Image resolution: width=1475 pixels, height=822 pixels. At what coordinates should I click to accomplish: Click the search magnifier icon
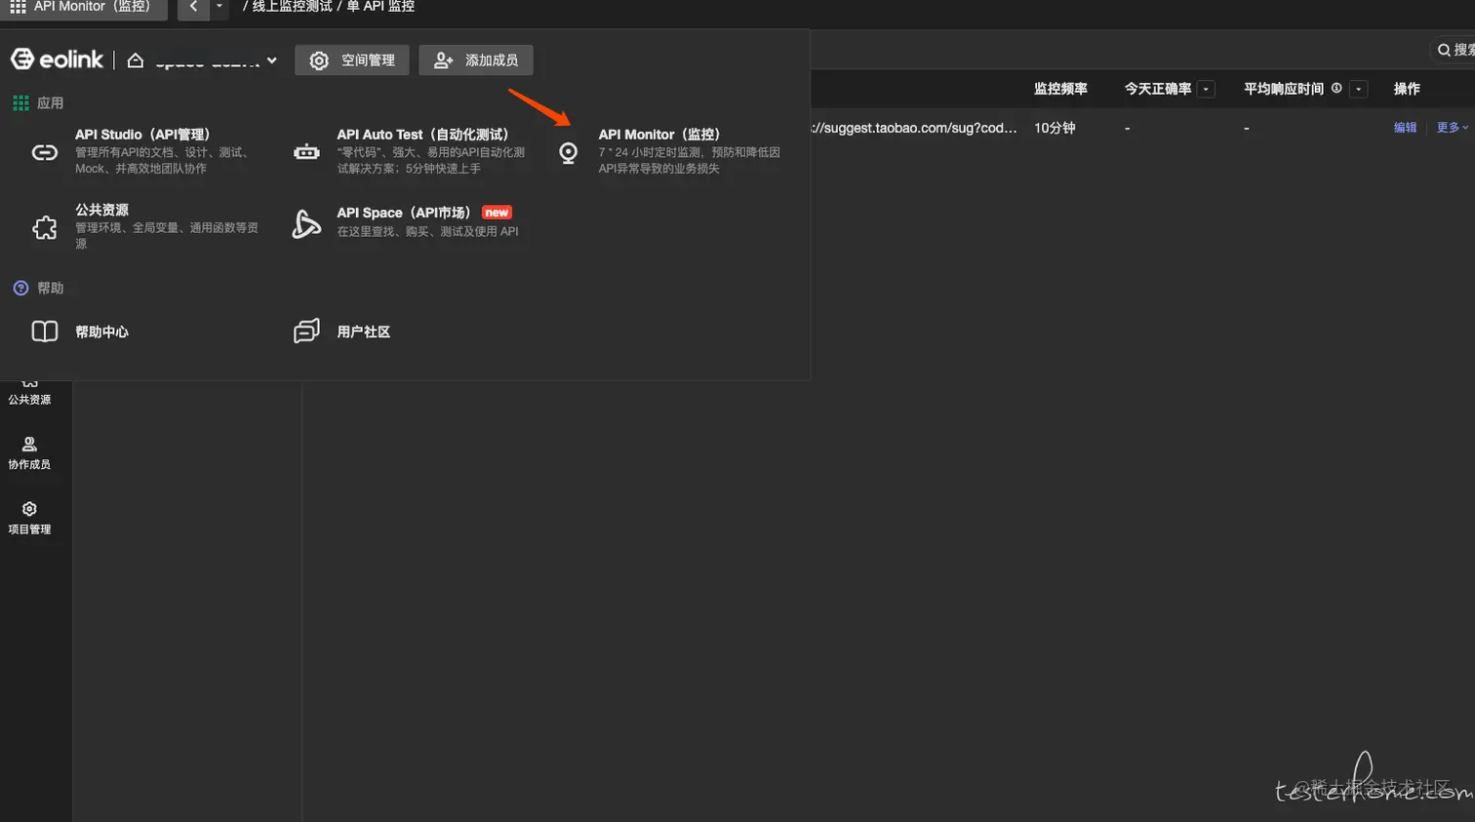point(1444,50)
